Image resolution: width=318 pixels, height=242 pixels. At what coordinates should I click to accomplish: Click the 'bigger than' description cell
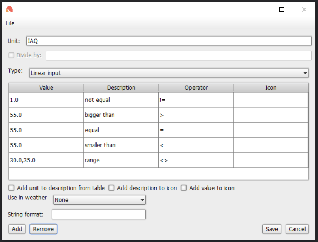point(121,115)
